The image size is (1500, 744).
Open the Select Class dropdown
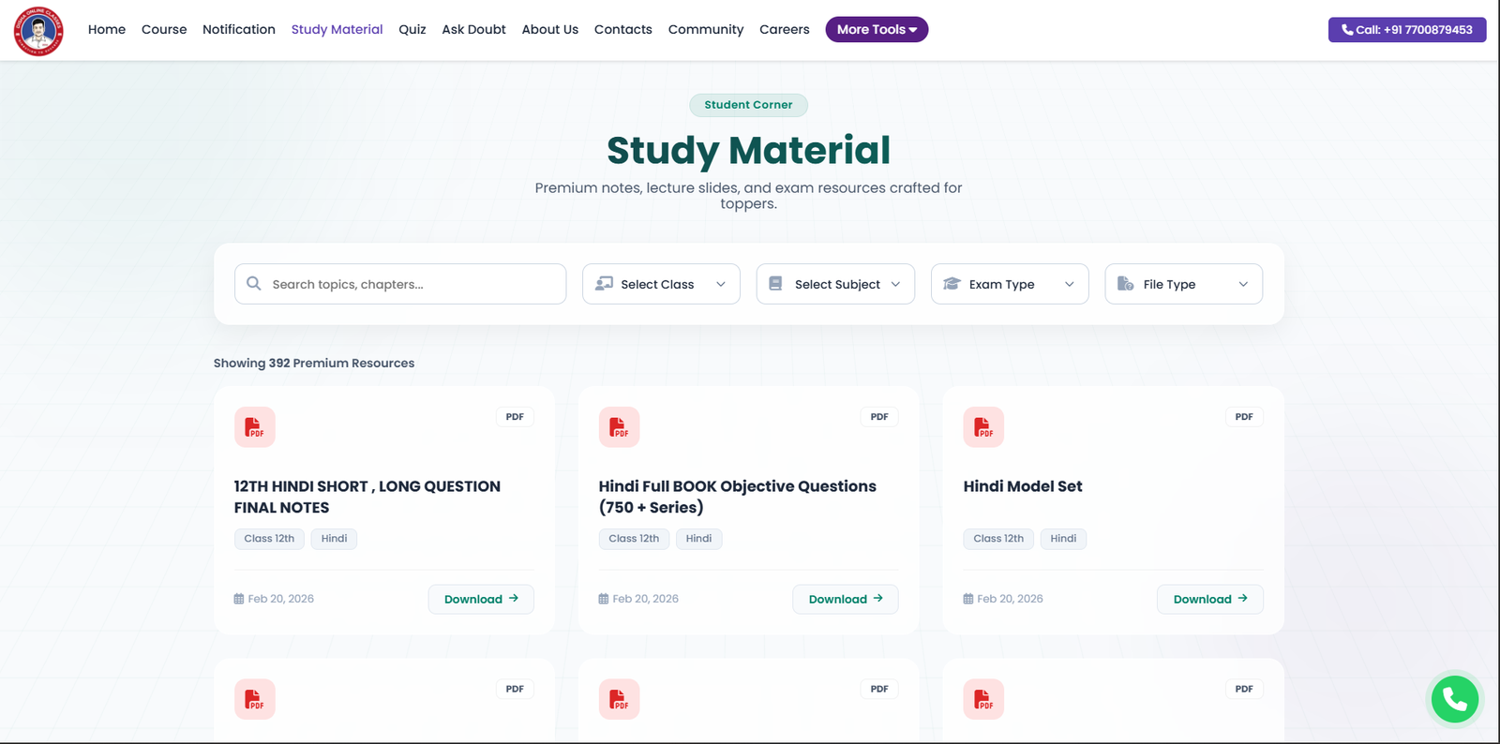tap(661, 284)
